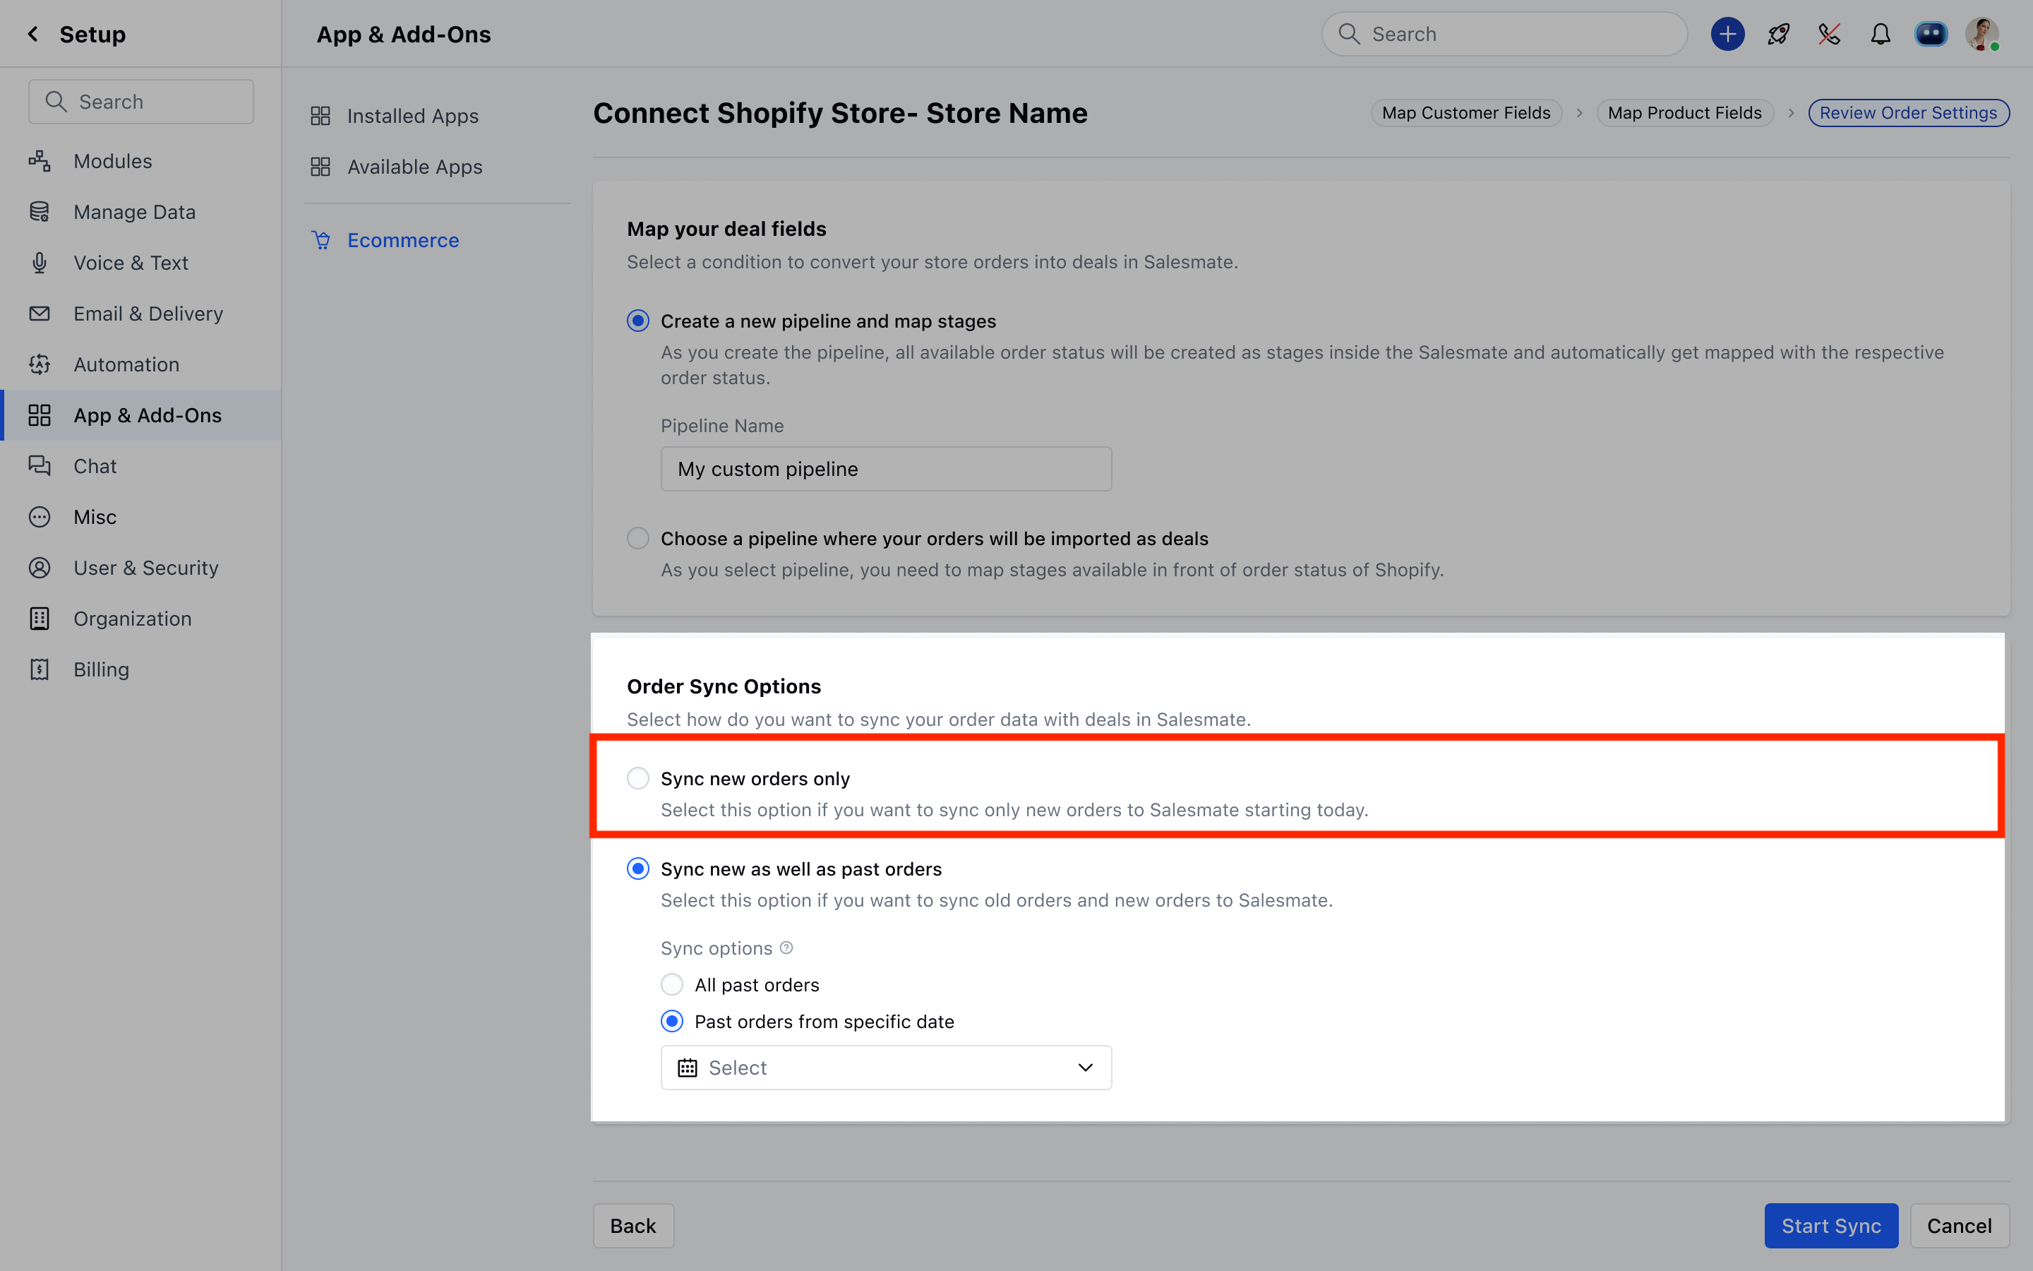Open Installed Apps list
The height and width of the screenshot is (1271, 2033).
412,116
